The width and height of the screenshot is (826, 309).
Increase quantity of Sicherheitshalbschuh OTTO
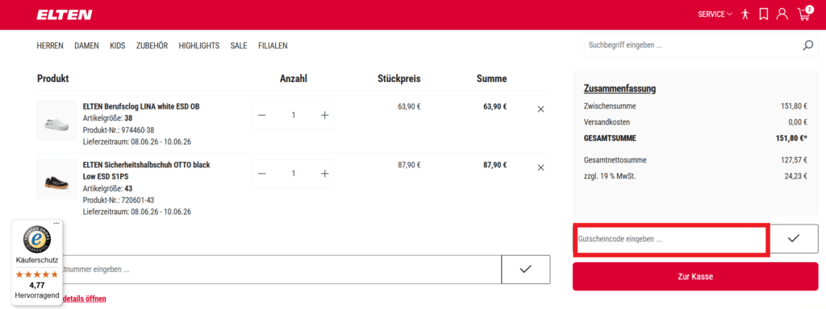click(x=324, y=174)
